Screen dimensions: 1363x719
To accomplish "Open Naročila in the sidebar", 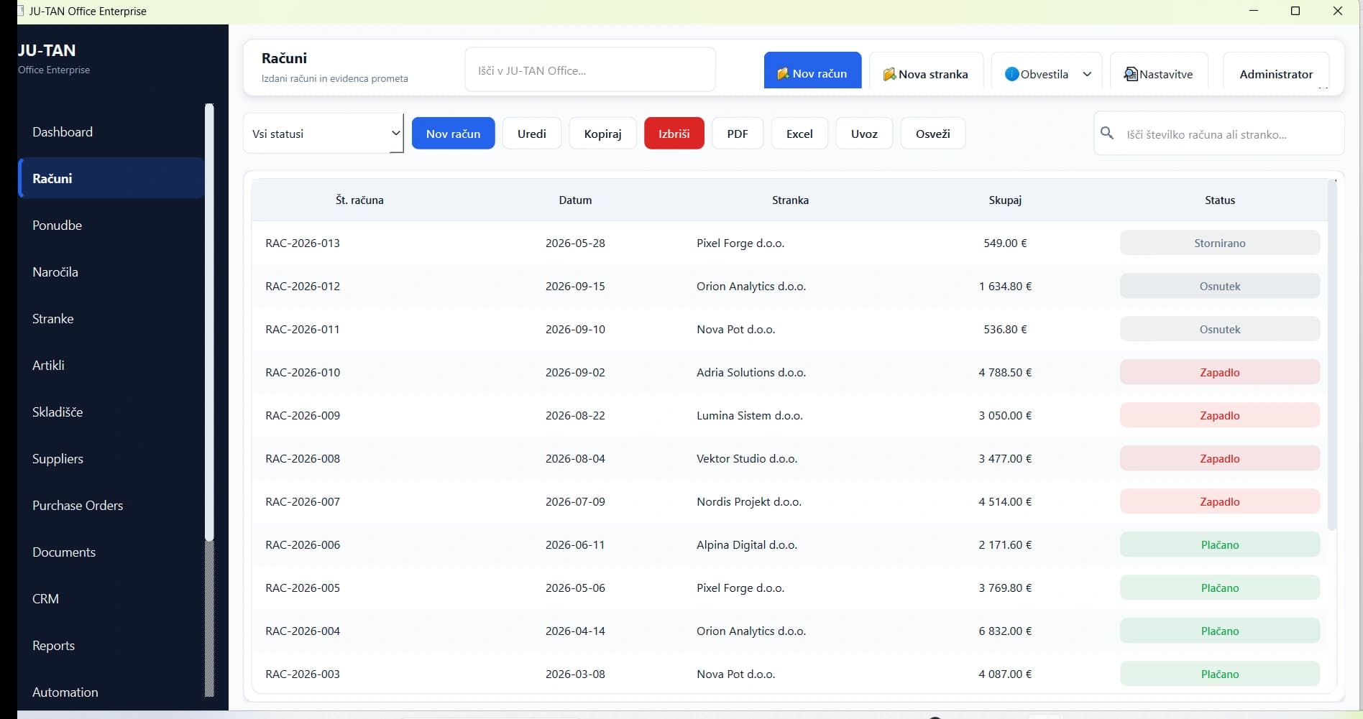I will pos(111,272).
